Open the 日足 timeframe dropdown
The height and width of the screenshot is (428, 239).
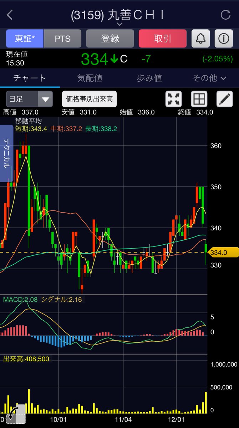[x=29, y=99]
